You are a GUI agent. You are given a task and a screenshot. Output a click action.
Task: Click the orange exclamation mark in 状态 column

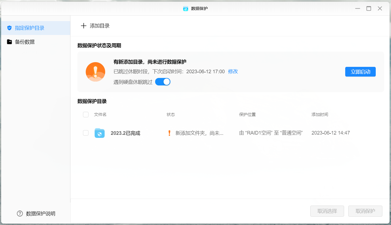click(169, 133)
